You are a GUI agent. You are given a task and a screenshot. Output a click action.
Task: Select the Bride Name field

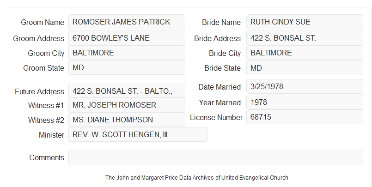pyautogui.click(x=305, y=22)
